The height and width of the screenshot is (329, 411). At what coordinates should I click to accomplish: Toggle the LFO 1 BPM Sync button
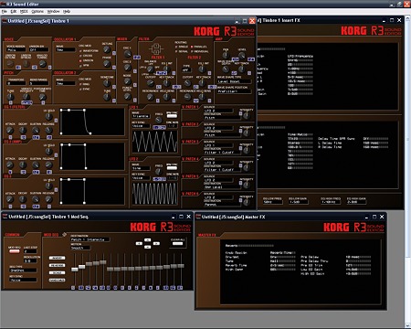point(172,116)
